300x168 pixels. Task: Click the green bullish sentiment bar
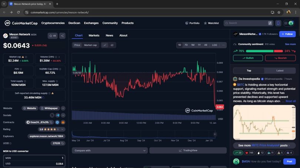click(x=260, y=51)
